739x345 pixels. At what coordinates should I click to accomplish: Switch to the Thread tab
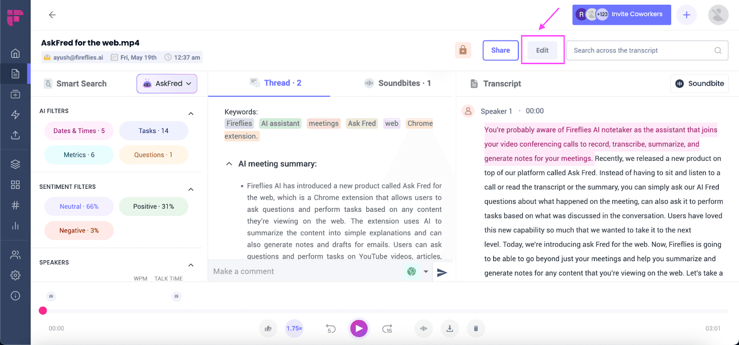[275, 83]
